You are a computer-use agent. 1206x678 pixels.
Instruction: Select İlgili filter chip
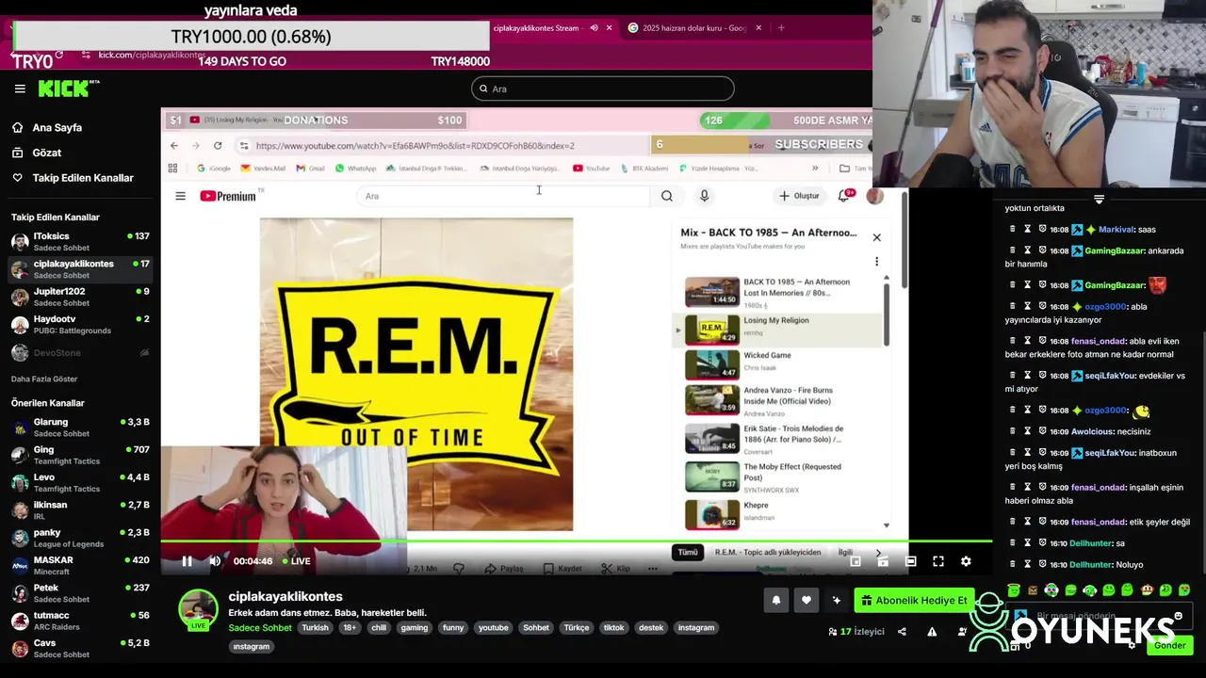846,553
